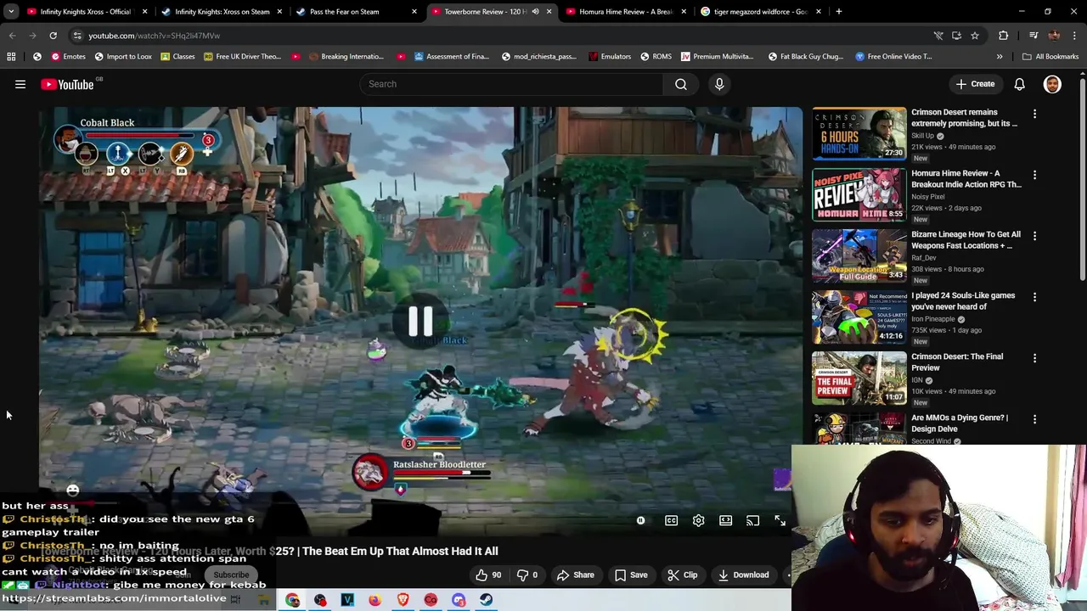Open the ROMS bookmark
Image resolution: width=1087 pixels, height=611 pixels.
pyautogui.click(x=656, y=57)
